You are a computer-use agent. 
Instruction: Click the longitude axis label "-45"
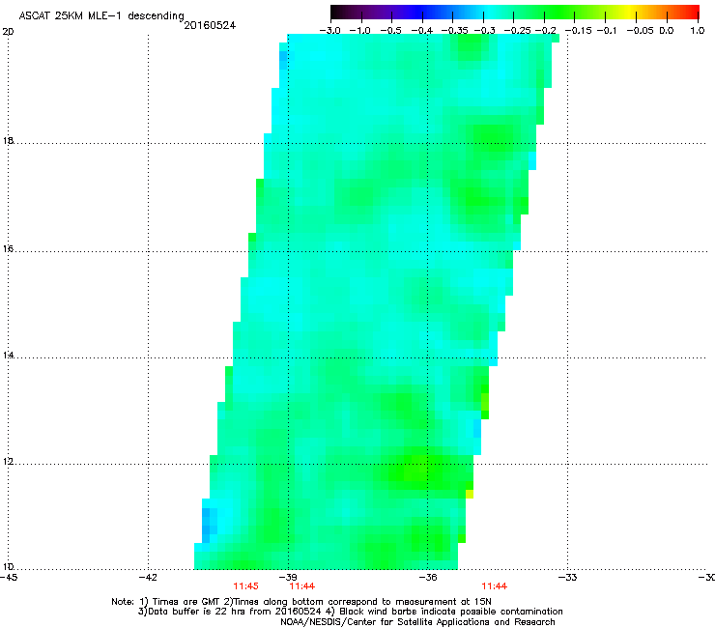pyautogui.click(x=9, y=578)
